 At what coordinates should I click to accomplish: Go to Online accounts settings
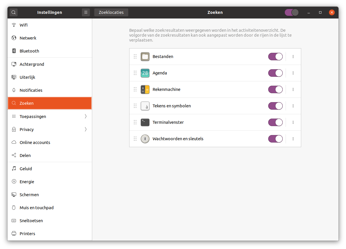[35, 143]
